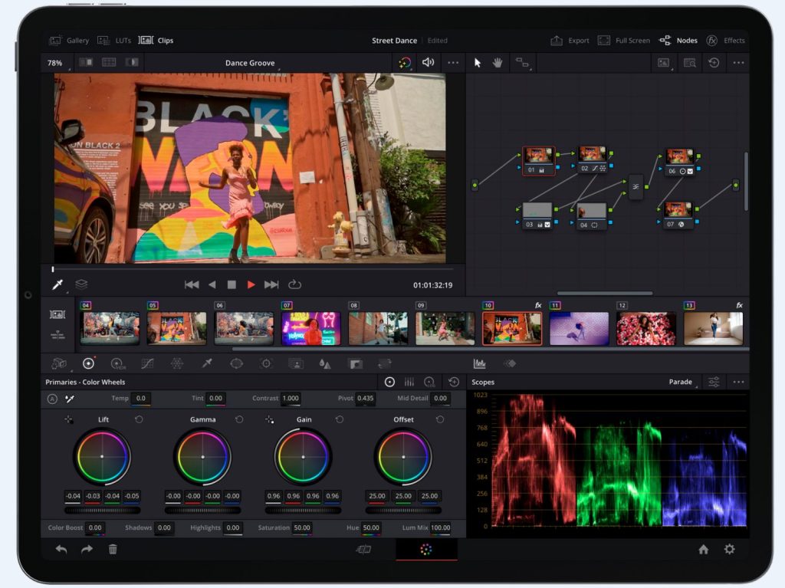
Task: Select clip 12 rose petals thumbnail
Action: [x=645, y=329]
